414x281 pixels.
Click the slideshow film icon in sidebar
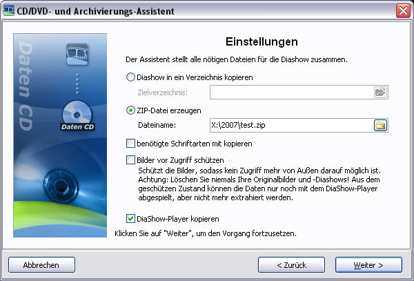[77, 52]
